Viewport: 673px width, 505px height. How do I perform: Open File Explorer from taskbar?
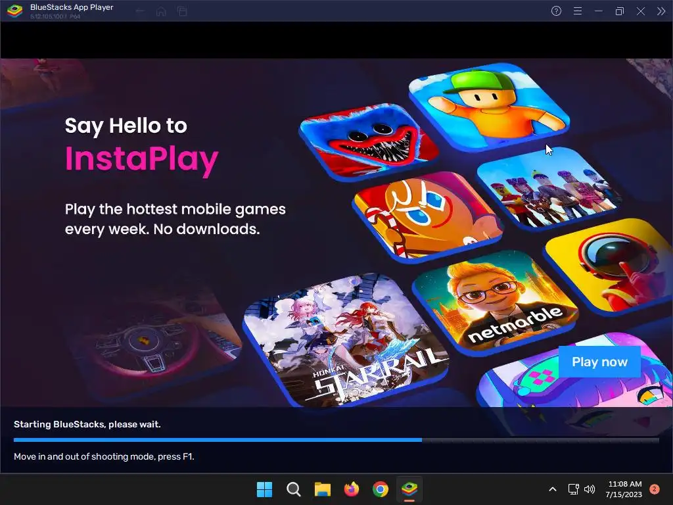tap(322, 489)
